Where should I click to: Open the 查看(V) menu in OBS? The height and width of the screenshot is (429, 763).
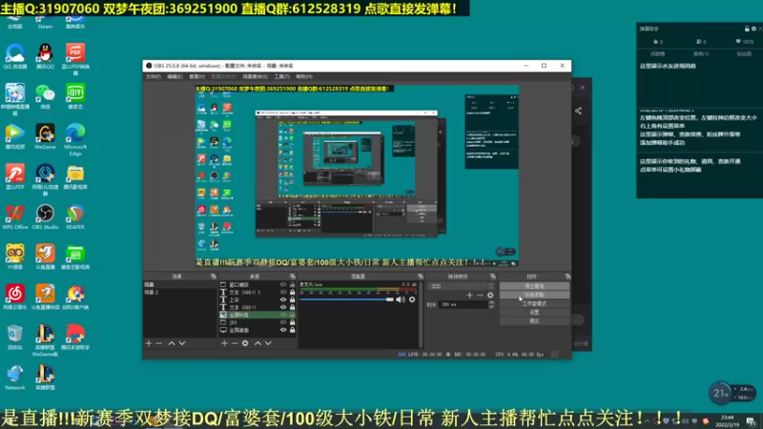click(197, 77)
